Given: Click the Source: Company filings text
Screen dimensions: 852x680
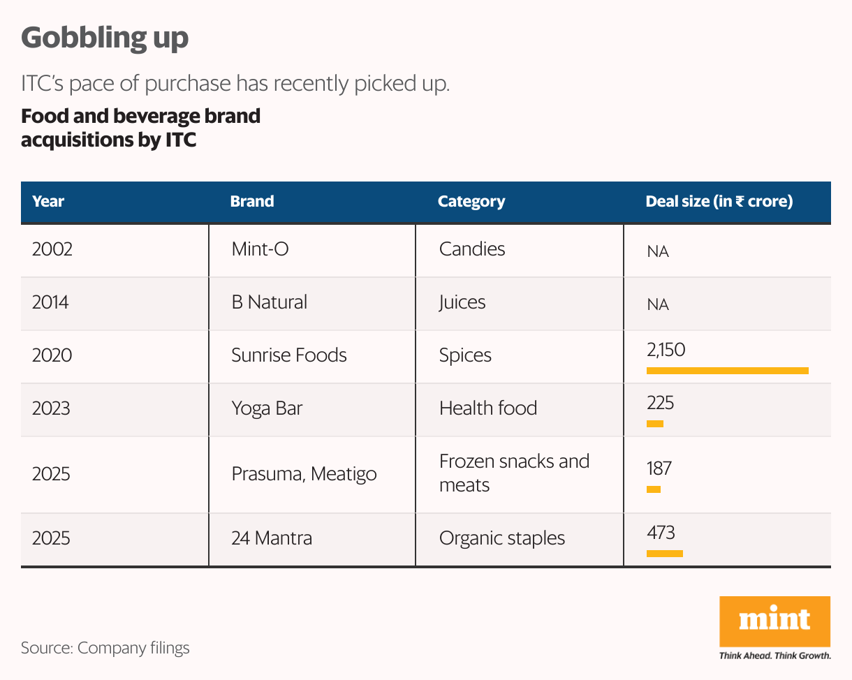Looking at the screenshot, I should click(x=105, y=648).
